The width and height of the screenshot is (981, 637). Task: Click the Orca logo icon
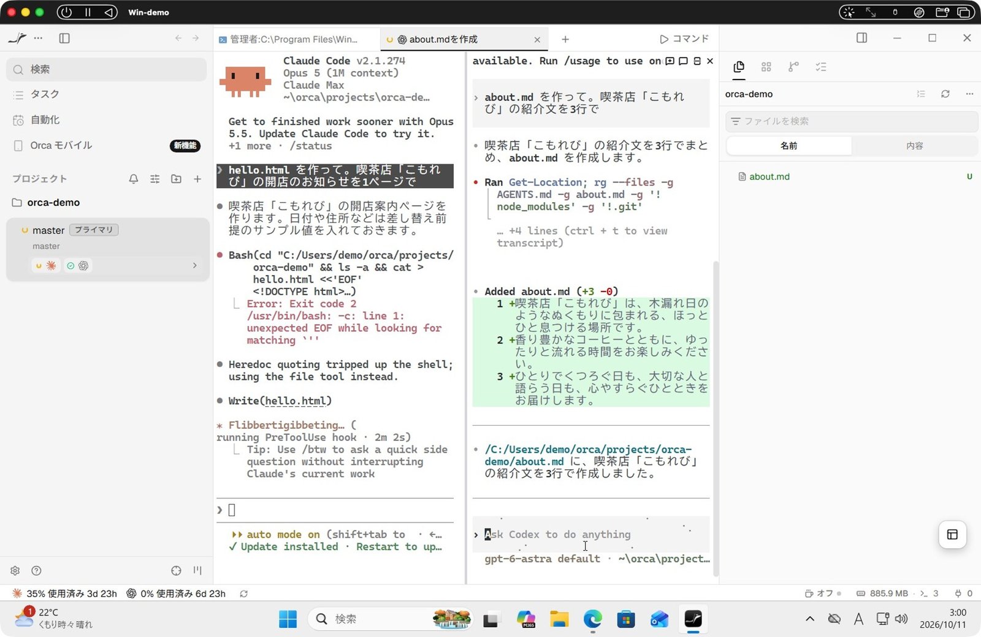tap(18, 38)
